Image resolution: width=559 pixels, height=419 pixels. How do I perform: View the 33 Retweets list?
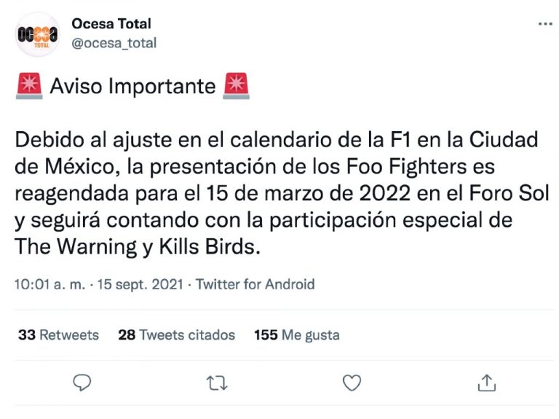pyautogui.click(x=58, y=334)
